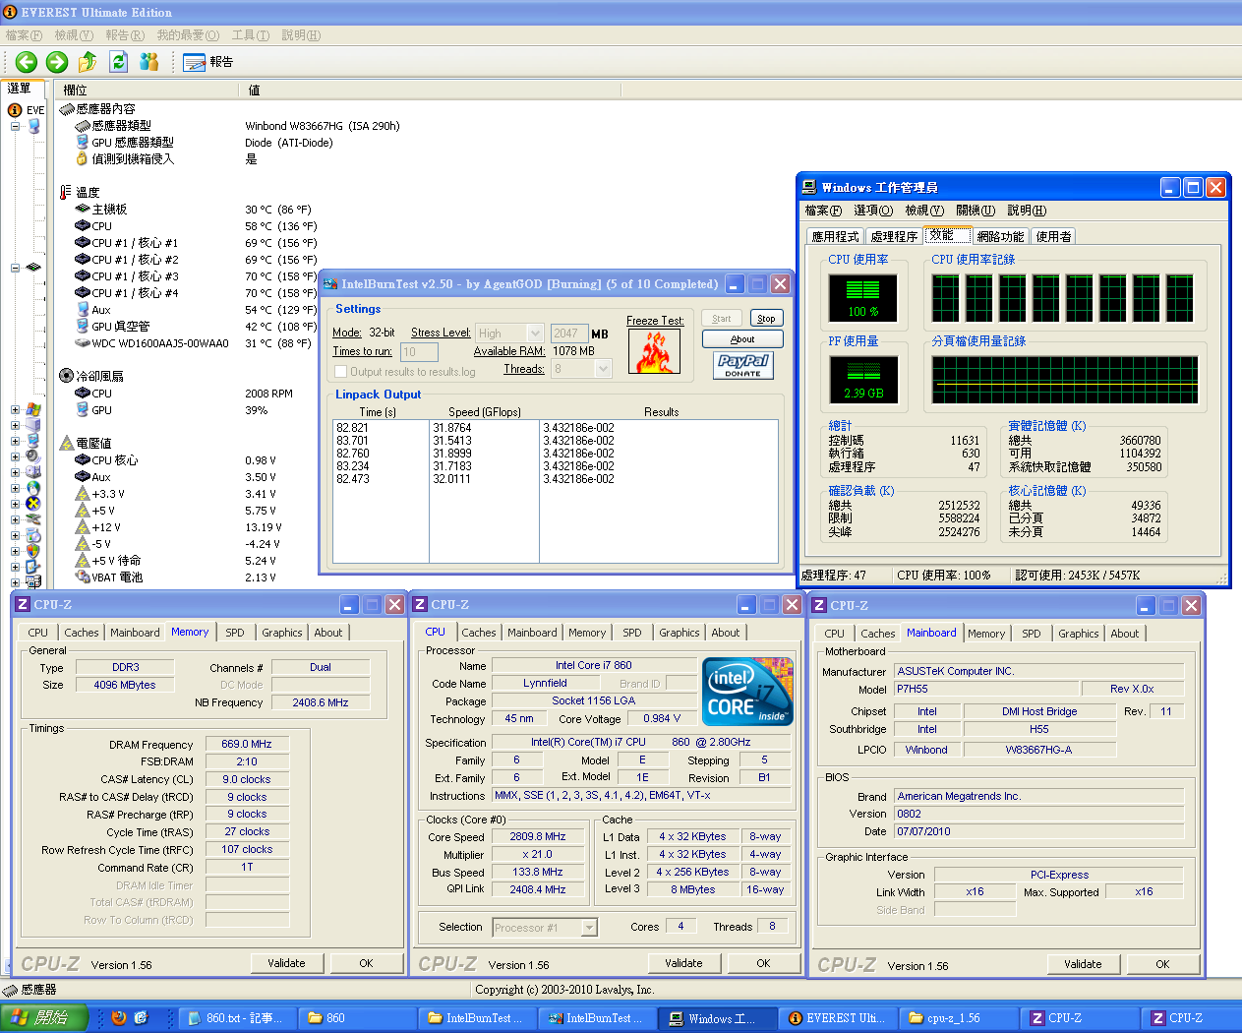Click the fan icon beside 冷卻風扇
The width and height of the screenshot is (1242, 1033).
coord(66,376)
